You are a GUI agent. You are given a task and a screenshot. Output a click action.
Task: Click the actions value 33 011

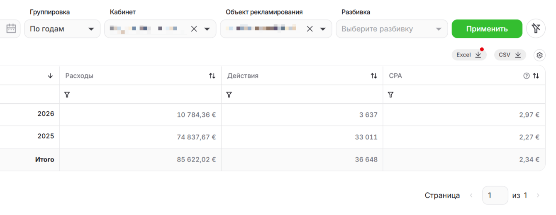click(366, 137)
